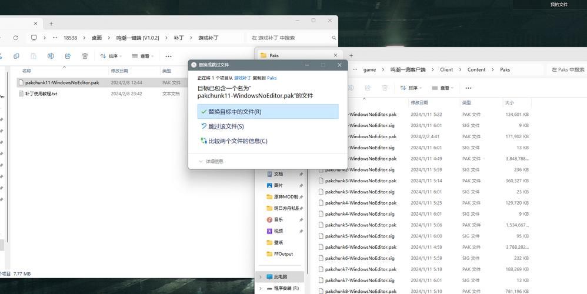This screenshot has height=294, width=587.
Task: Click share icon in Paks toolbar
Action: (x=368, y=88)
